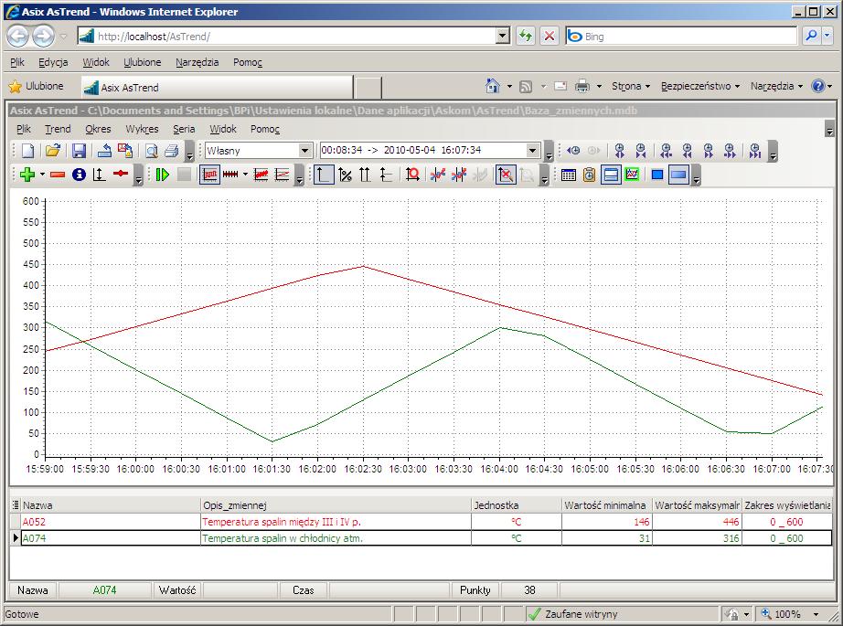Image resolution: width=843 pixels, height=626 pixels.
Task: Open IE zoom 100% dropdown arrow
Action: (816, 613)
